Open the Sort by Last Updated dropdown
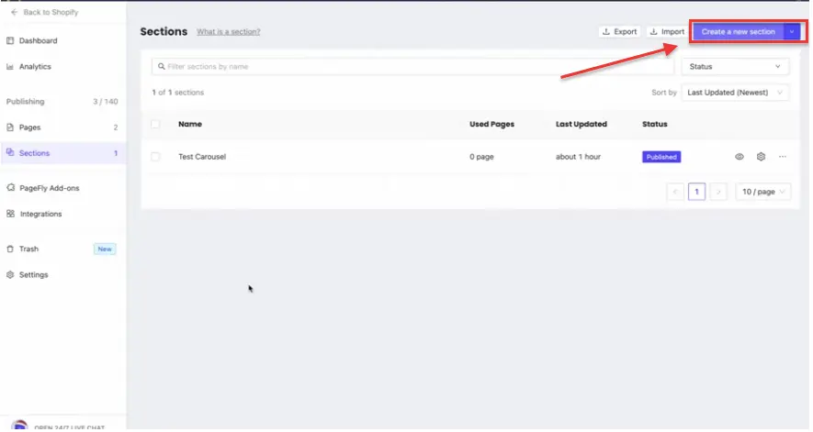The image size is (813, 432). pos(737,93)
